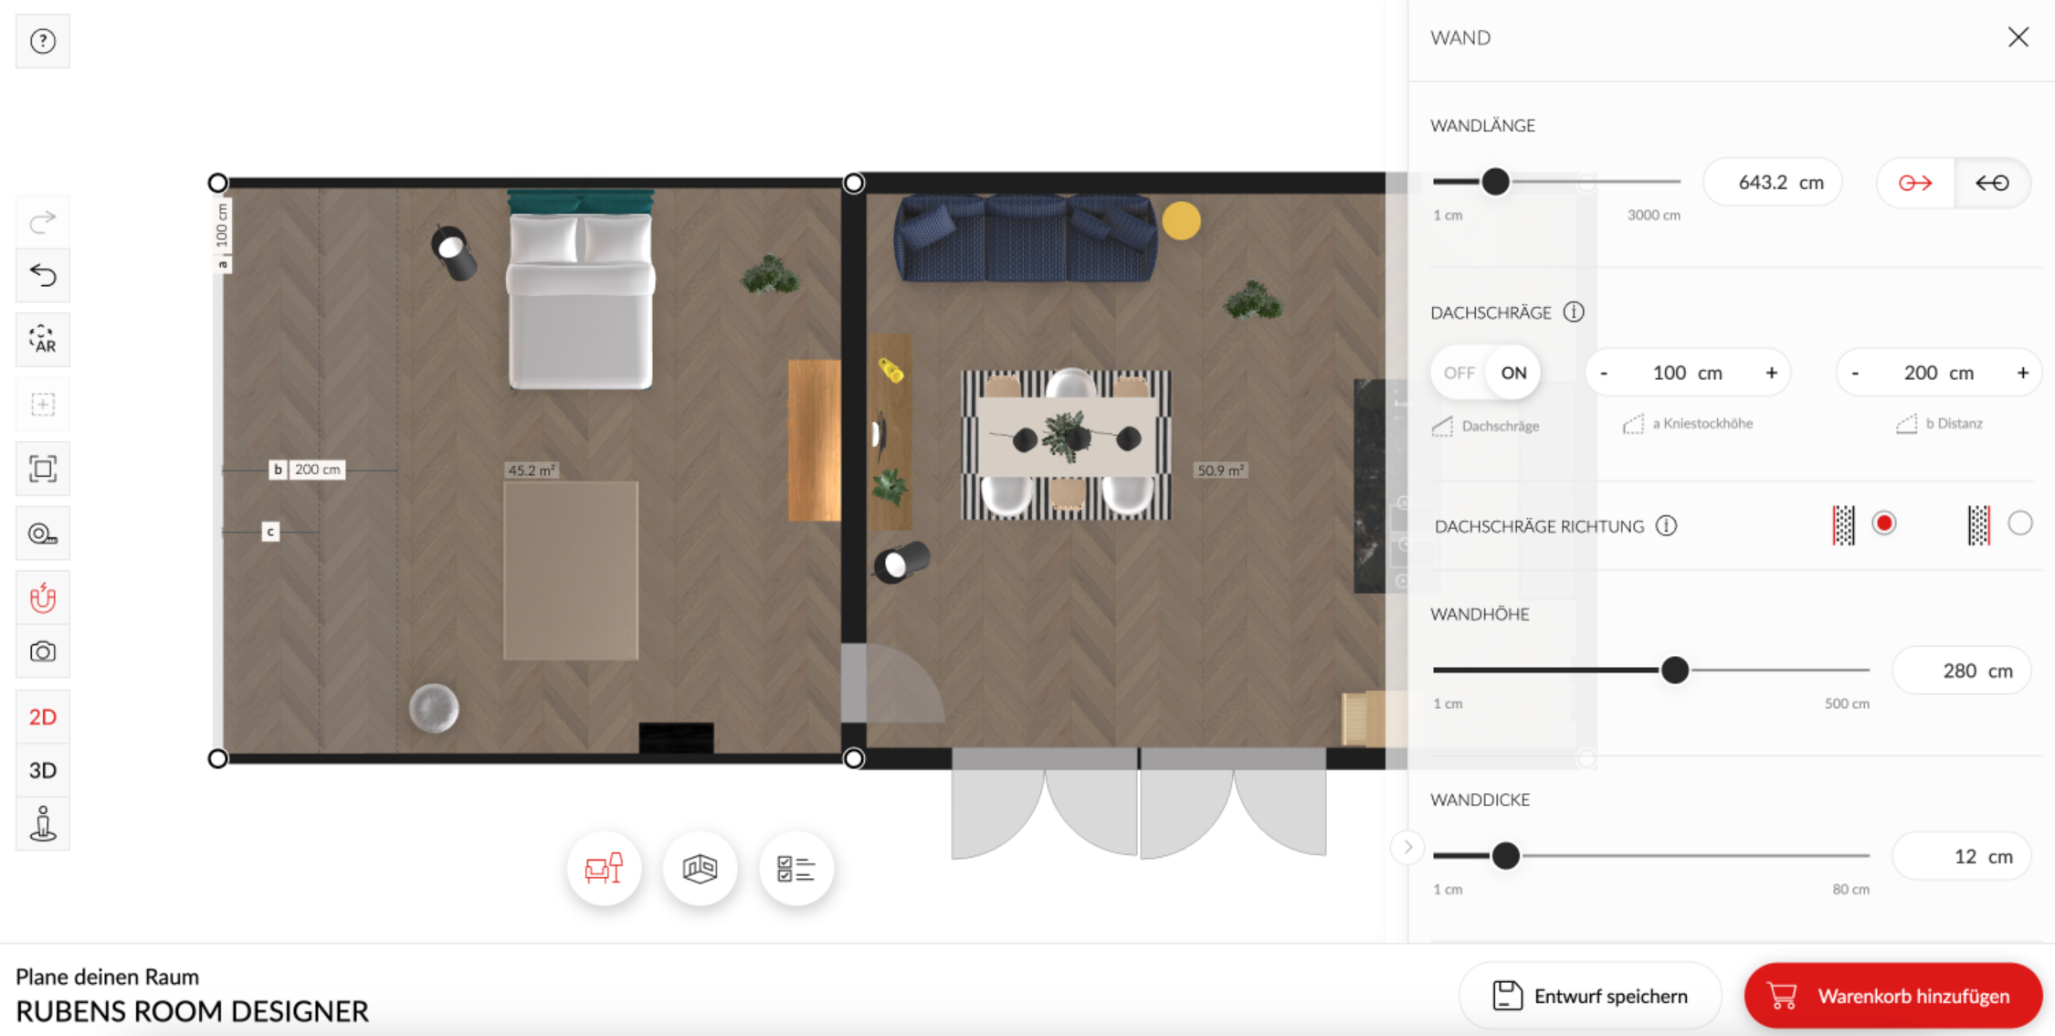
Task: Select first Dachschräge Richtung radio option
Action: pos(1883,523)
